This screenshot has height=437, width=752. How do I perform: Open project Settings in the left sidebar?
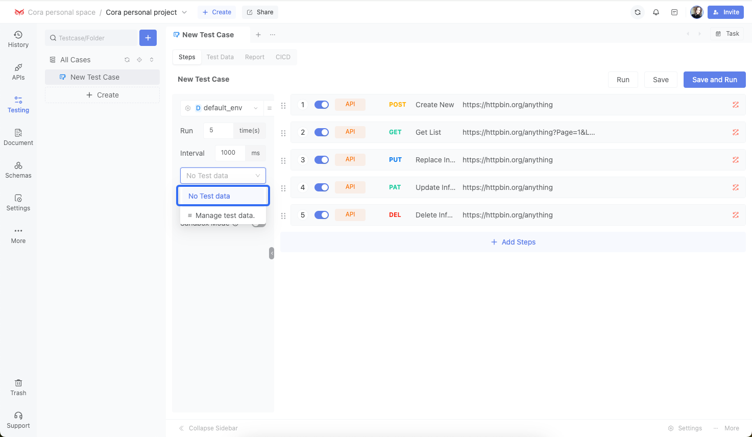click(18, 202)
